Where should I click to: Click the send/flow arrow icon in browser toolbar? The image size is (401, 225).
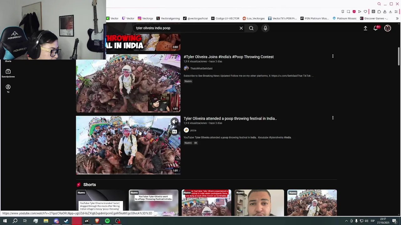(x=360, y=12)
